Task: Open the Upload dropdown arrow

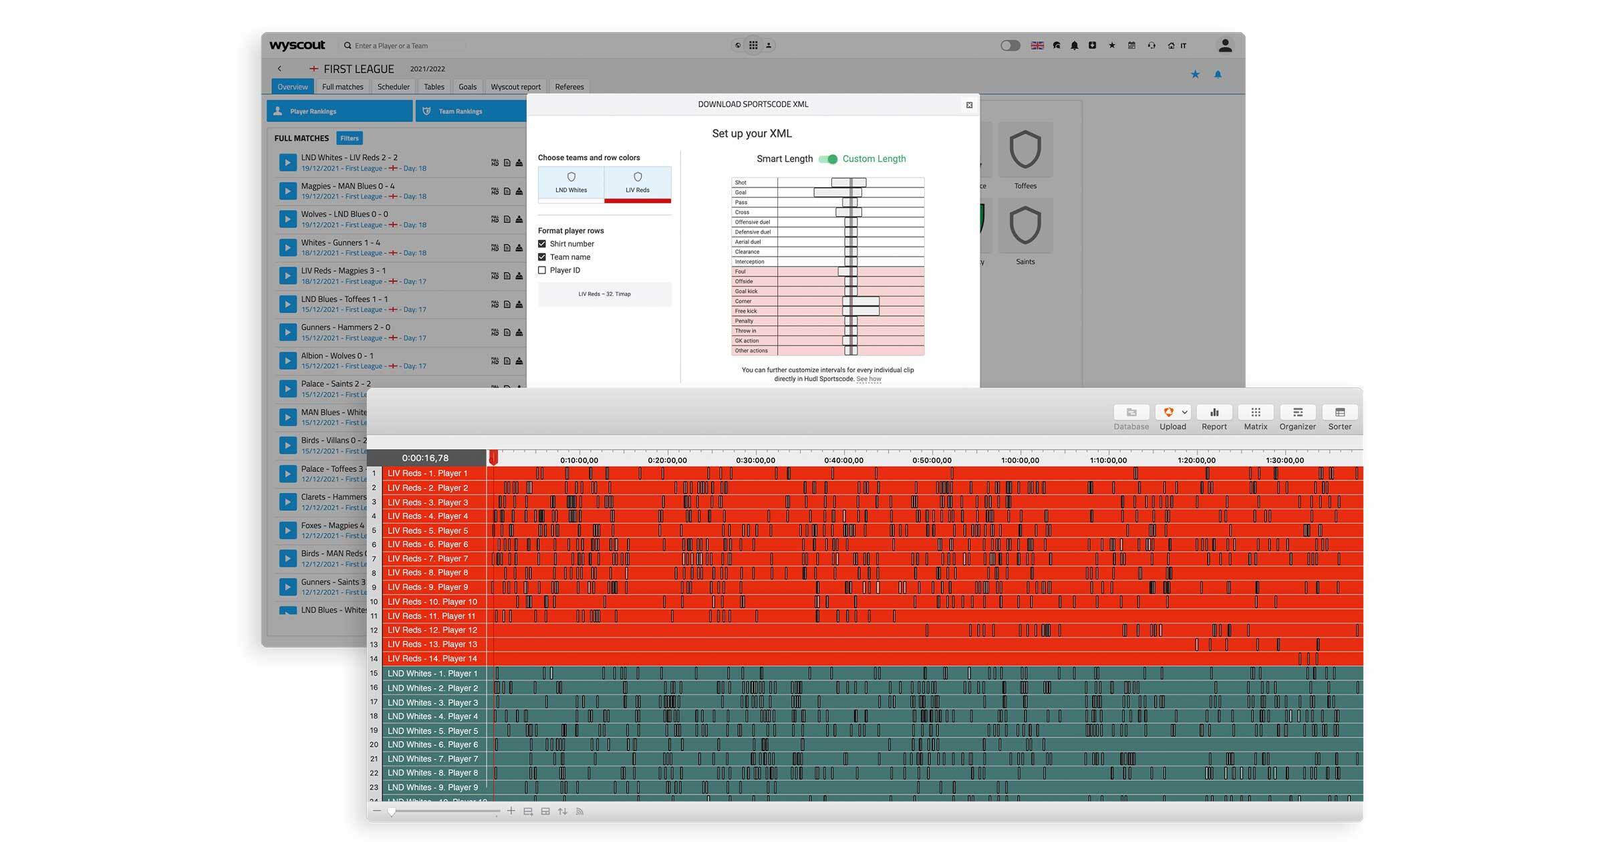Action: click(x=1184, y=412)
